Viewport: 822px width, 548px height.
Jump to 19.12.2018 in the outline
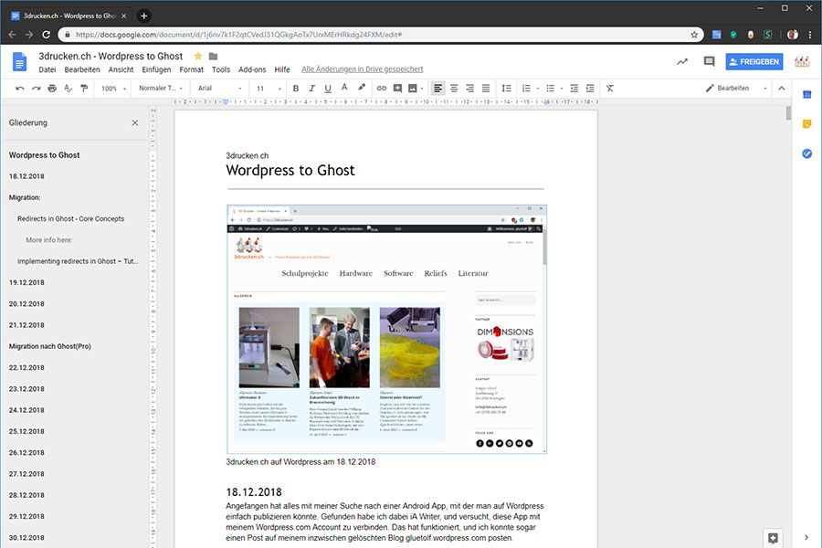[x=26, y=282]
